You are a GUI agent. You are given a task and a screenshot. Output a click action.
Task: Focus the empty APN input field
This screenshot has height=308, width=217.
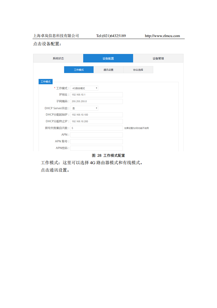(96, 135)
